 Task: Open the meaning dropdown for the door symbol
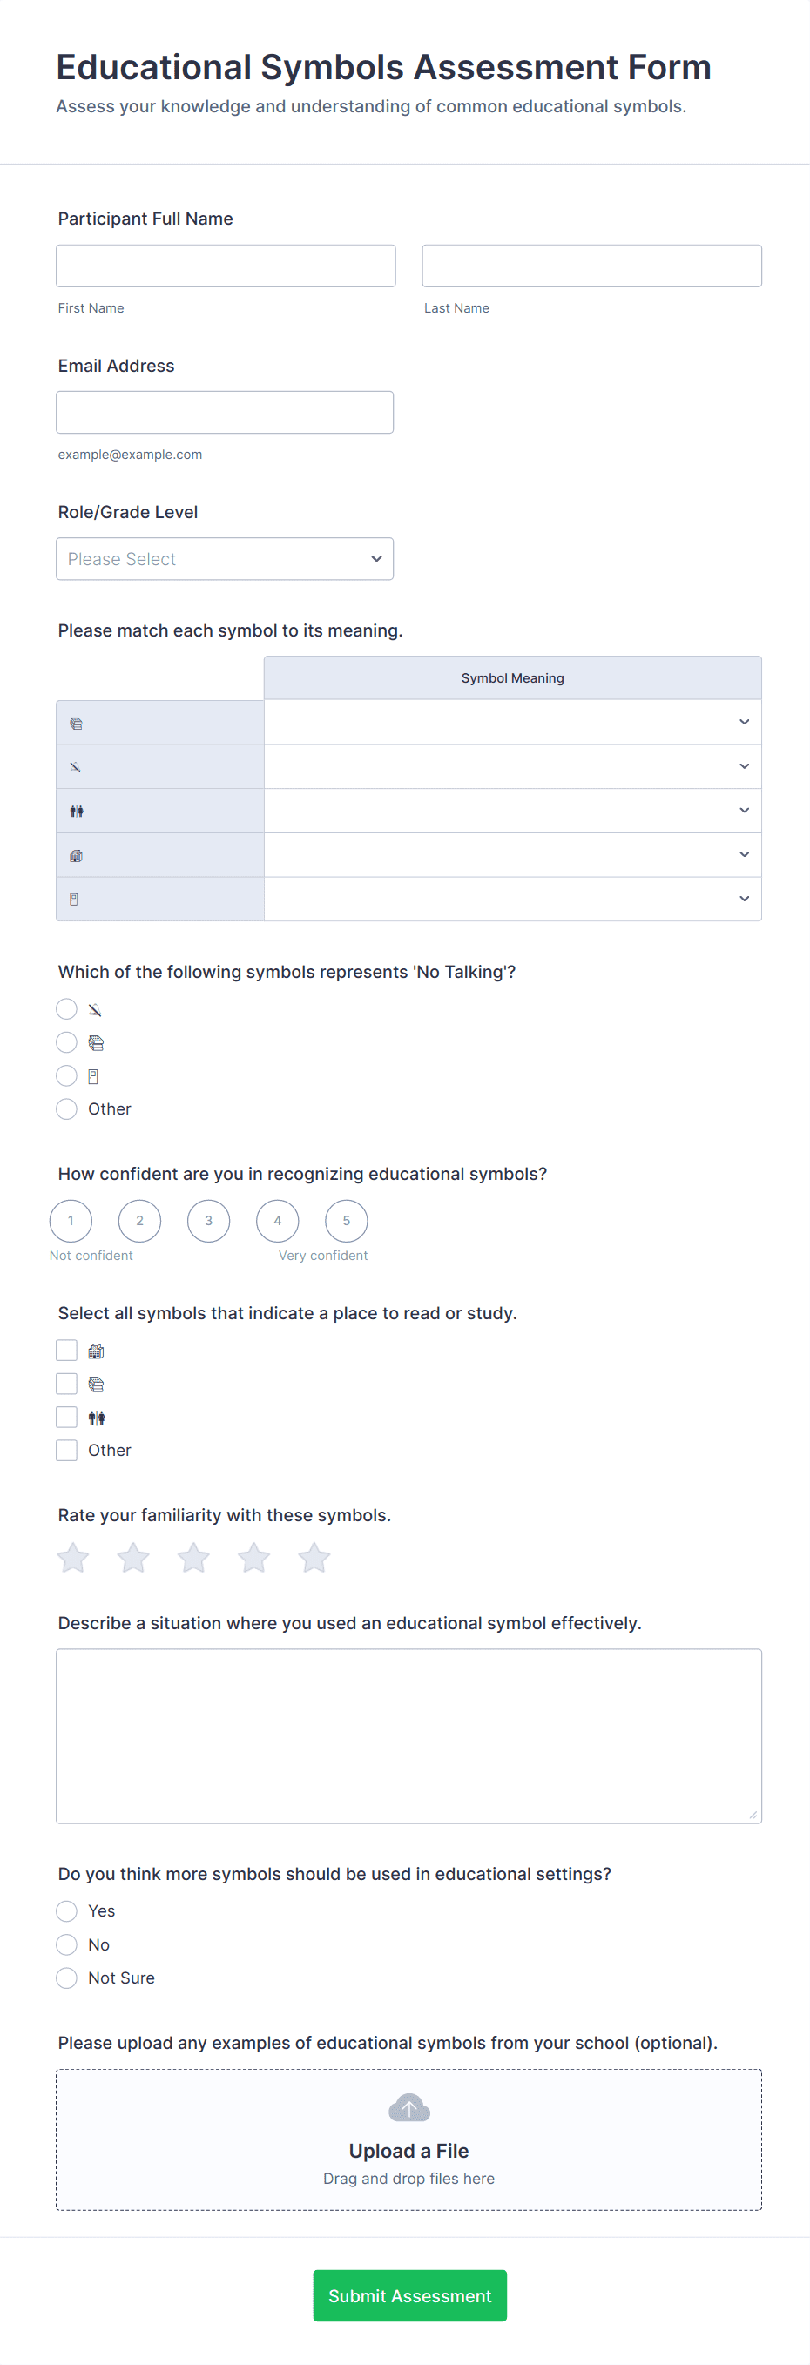tap(511, 899)
